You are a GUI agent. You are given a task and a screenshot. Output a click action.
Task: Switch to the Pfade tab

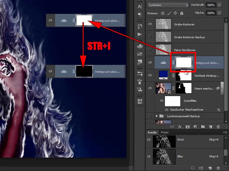tap(165, 133)
